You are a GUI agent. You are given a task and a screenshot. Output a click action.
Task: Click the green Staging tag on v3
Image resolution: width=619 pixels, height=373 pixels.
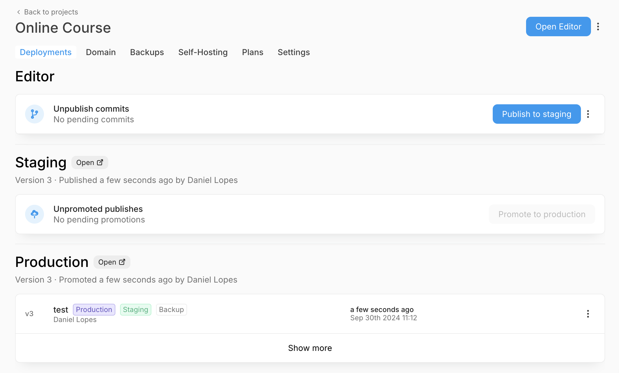pyautogui.click(x=135, y=310)
